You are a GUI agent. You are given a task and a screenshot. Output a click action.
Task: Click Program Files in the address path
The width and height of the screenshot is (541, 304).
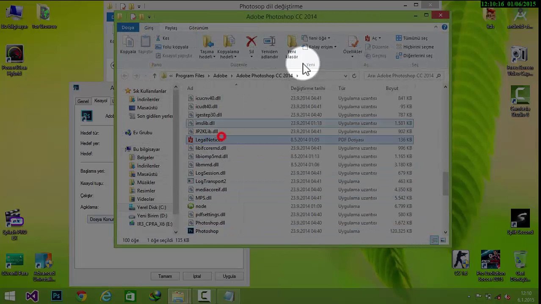coord(190,76)
